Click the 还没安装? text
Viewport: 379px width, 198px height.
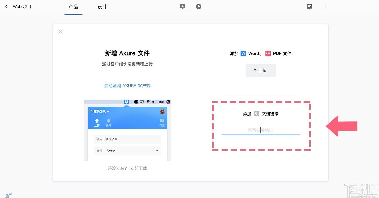point(117,168)
